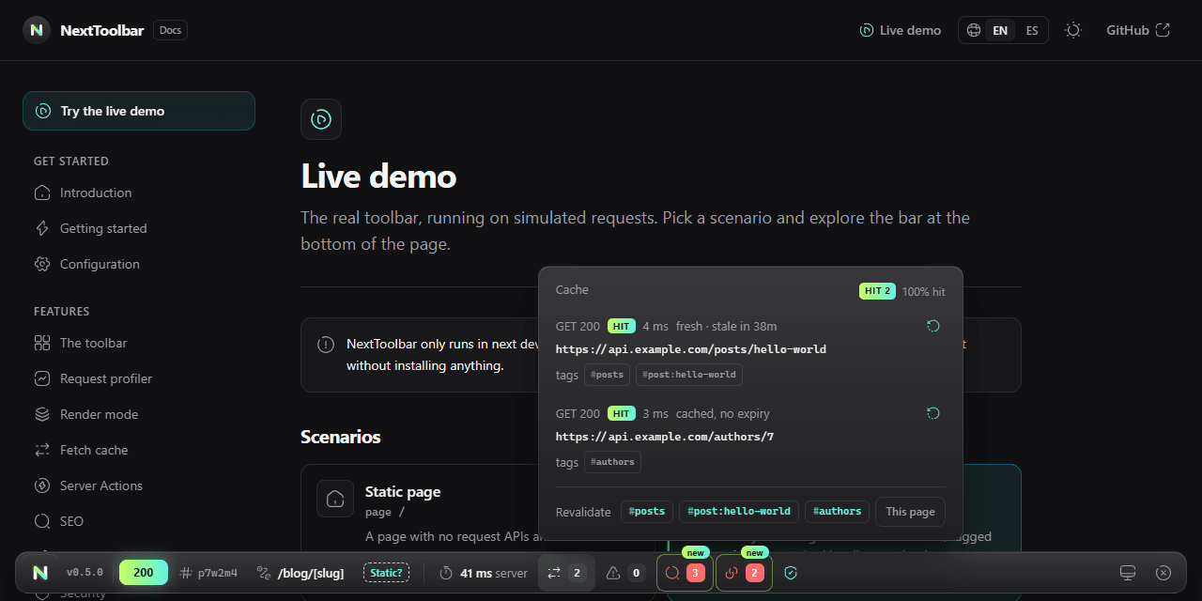Image resolution: width=1202 pixels, height=601 pixels.
Task: Click the /blog/[slug] route segment
Action: [300, 573]
